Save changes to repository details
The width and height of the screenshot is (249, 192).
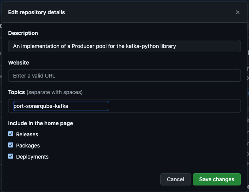click(x=217, y=179)
